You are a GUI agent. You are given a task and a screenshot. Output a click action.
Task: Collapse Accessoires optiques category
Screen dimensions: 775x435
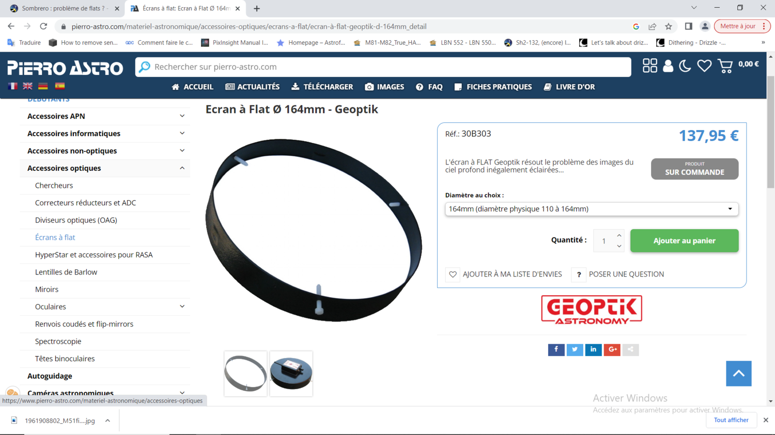click(182, 168)
